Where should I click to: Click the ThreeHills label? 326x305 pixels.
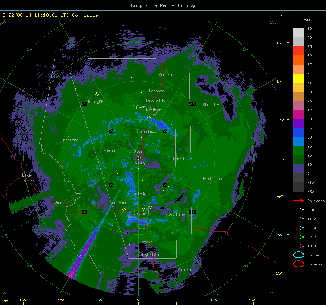[182, 158]
